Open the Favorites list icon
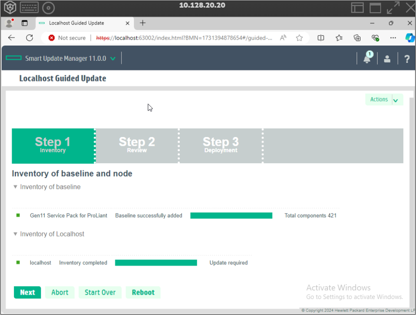 339,38
